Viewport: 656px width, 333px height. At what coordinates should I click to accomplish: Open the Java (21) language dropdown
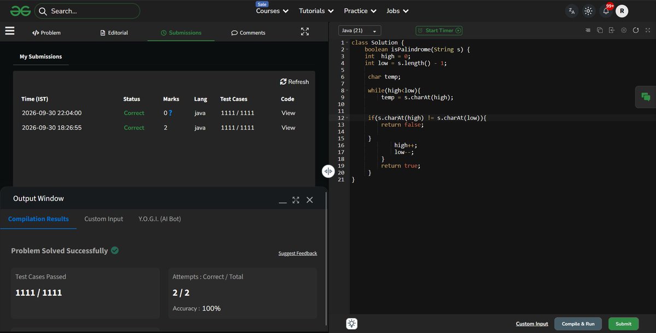360,31
